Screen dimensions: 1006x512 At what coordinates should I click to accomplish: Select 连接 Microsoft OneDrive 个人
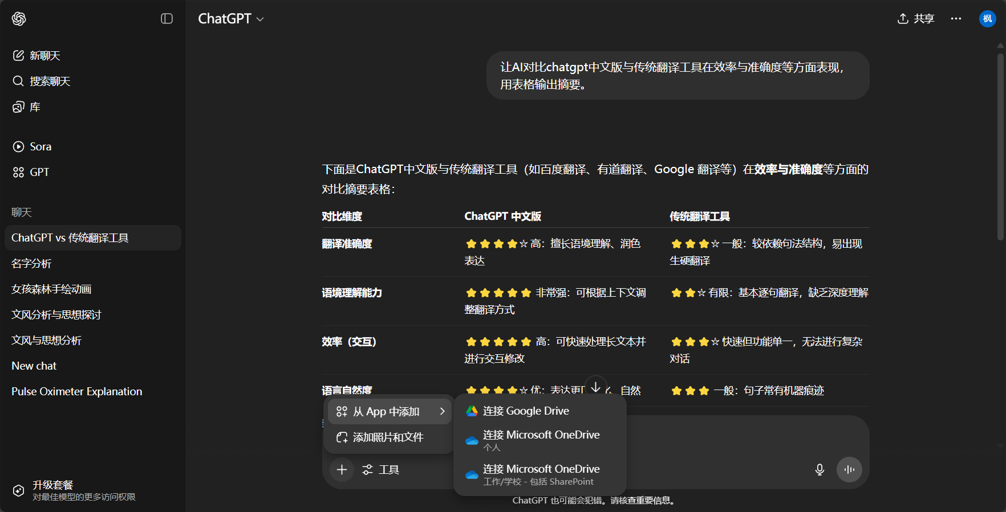tap(540, 440)
